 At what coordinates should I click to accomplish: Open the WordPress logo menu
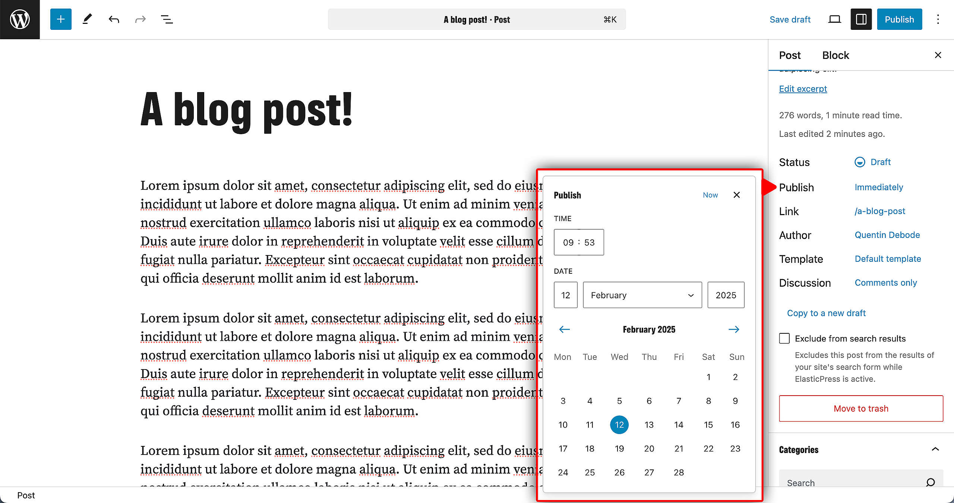[x=20, y=19]
